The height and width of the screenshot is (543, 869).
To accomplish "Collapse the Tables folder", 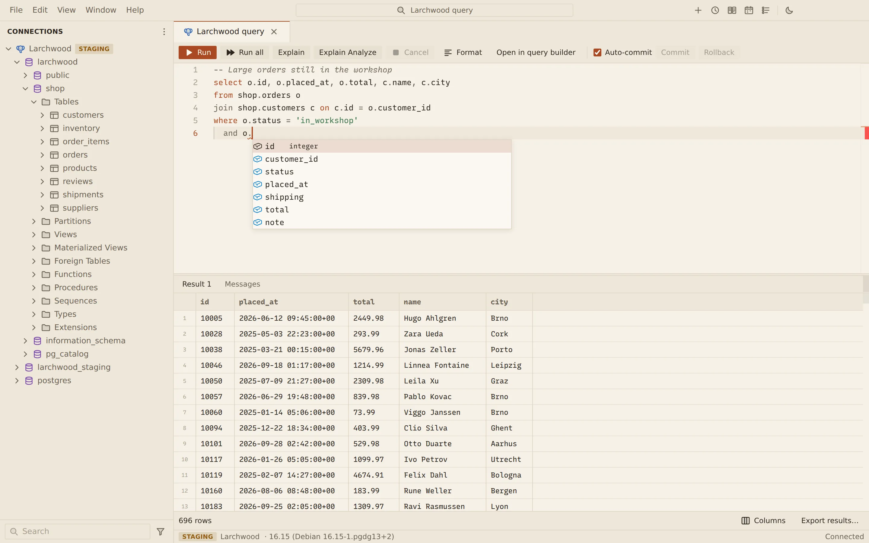I will tap(34, 102).
